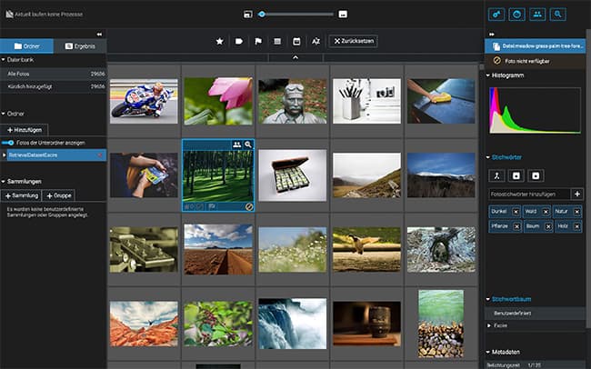This screenshot has height=369, width=591.
Task: Remove the Dunkel keyword tag
Action: [x=516, y=212]
